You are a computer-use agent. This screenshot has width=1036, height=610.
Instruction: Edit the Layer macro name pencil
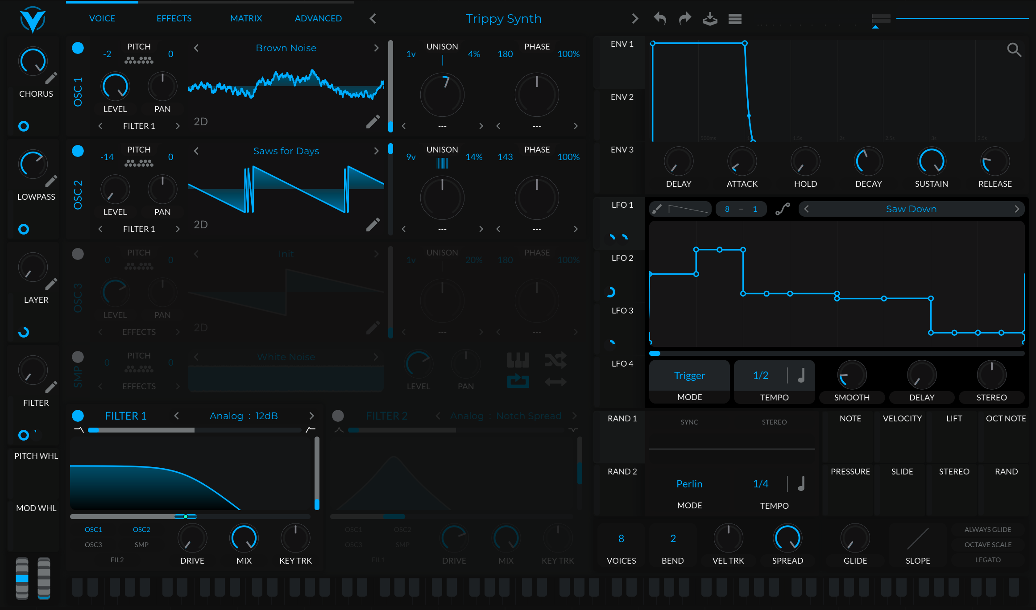click(51, 284)
